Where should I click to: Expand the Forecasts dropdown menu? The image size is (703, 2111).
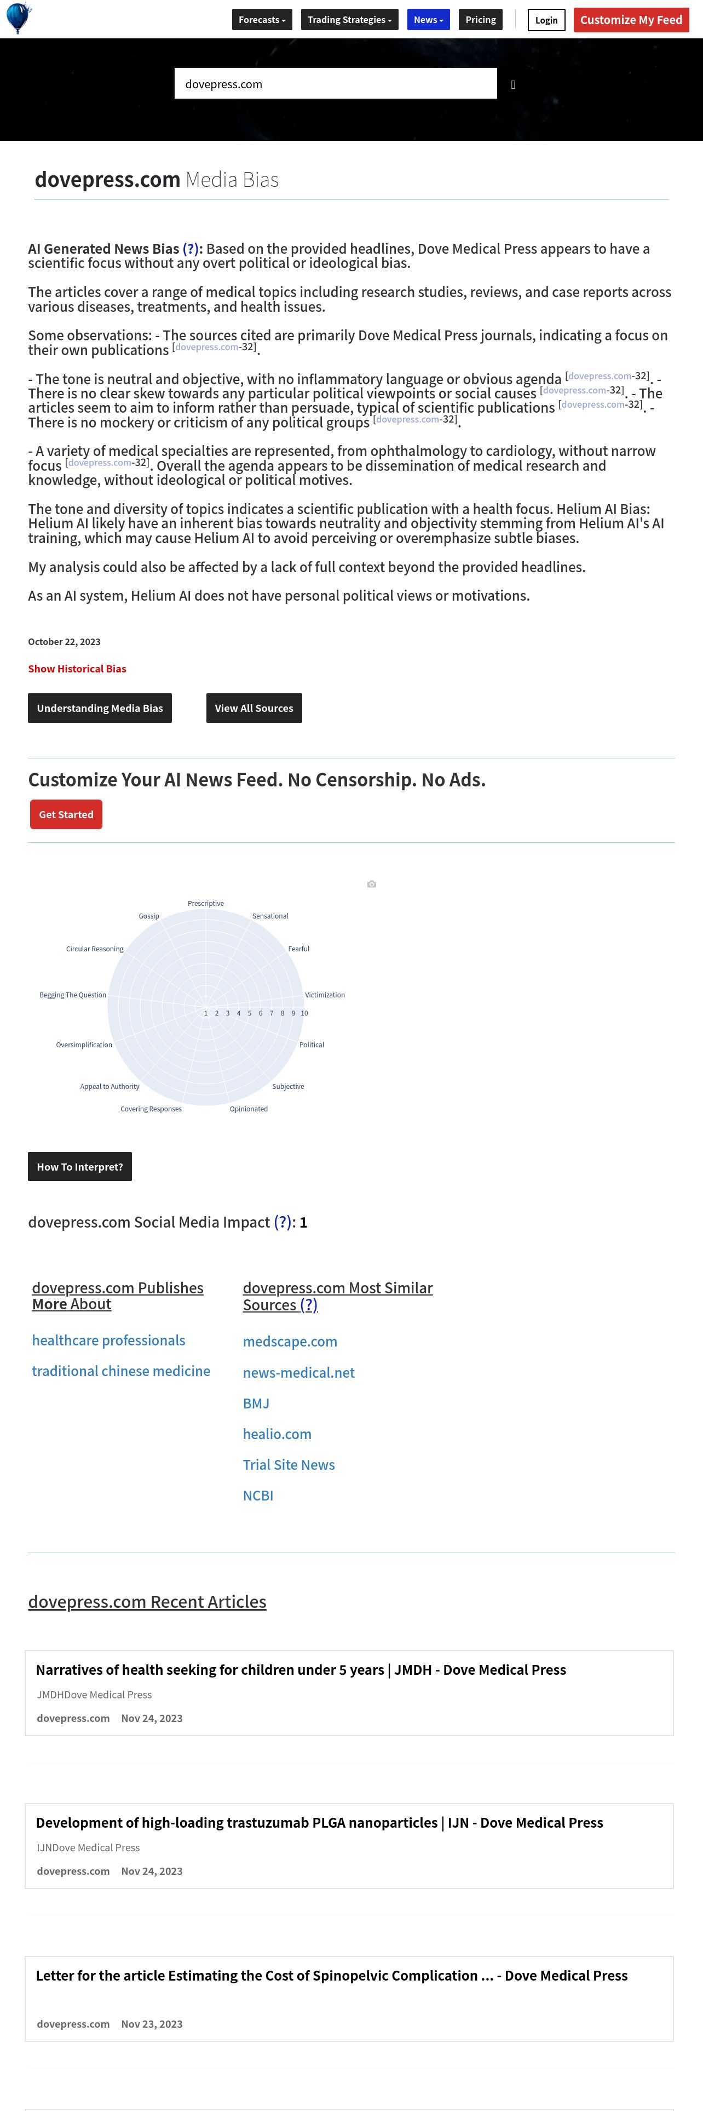click(262, 20)
